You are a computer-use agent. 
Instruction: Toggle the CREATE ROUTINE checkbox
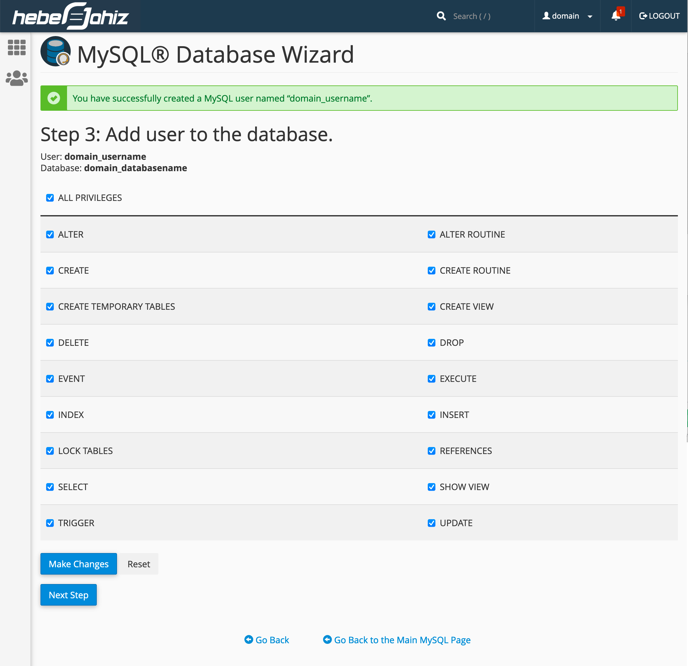431,271
